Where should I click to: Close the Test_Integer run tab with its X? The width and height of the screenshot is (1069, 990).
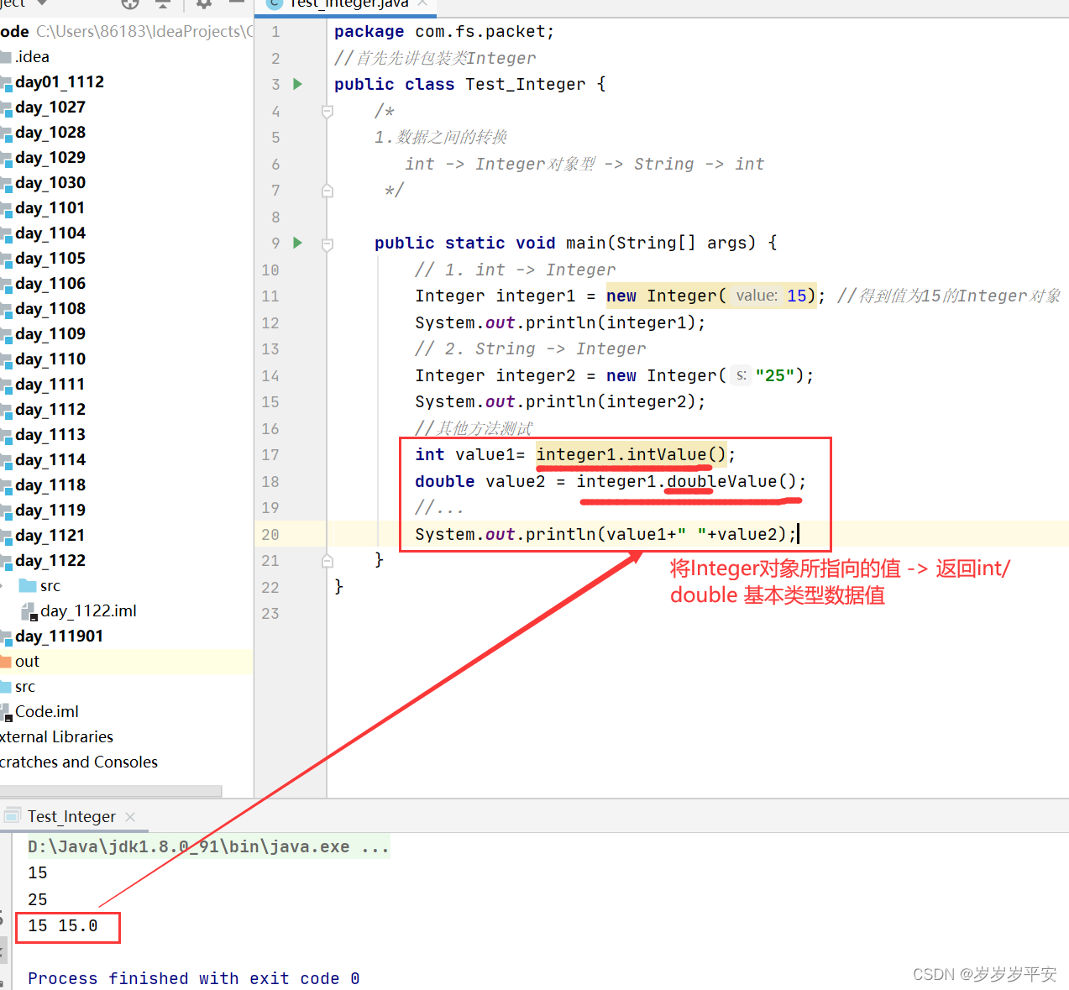(x=130, y=815)
